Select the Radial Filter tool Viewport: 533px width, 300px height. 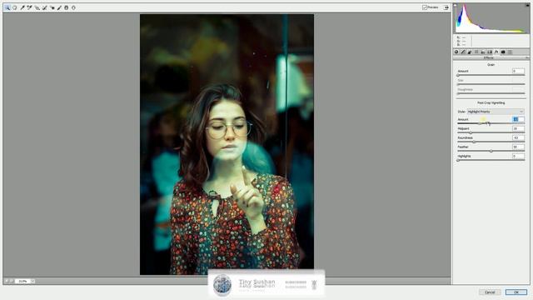(x=73, y=7)
